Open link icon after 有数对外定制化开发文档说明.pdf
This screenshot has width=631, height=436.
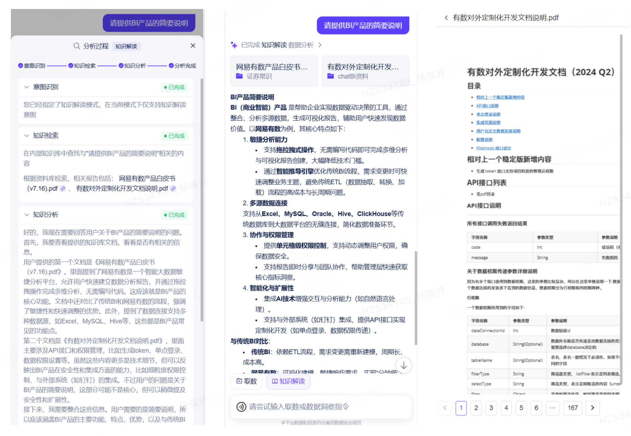(x=173, y=189)
